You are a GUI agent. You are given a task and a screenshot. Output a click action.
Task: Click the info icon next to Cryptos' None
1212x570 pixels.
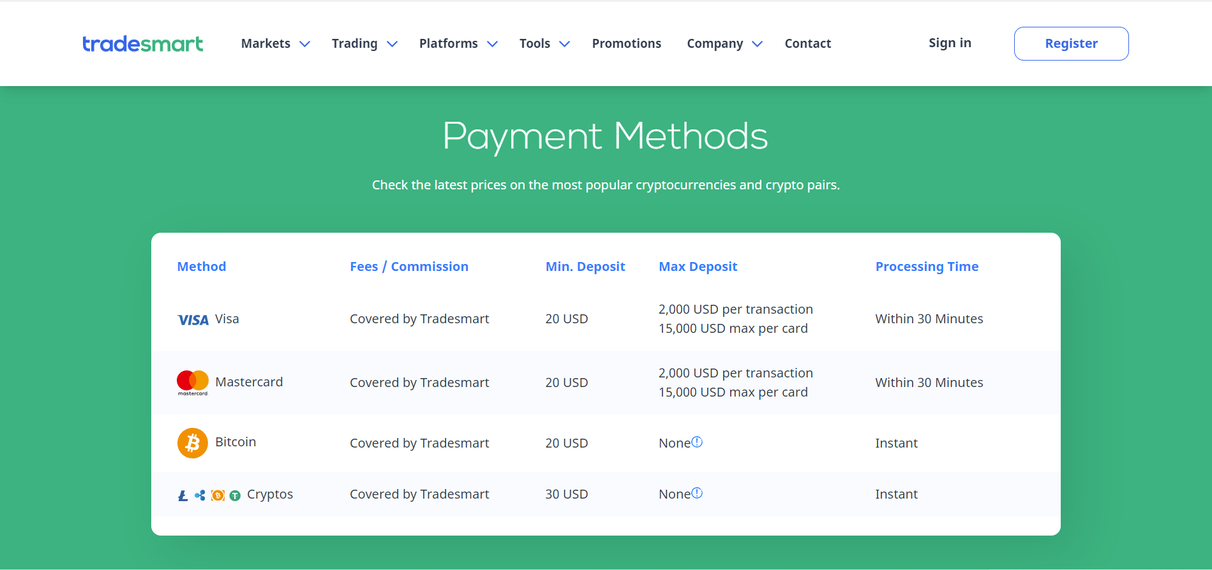point(697,493)
